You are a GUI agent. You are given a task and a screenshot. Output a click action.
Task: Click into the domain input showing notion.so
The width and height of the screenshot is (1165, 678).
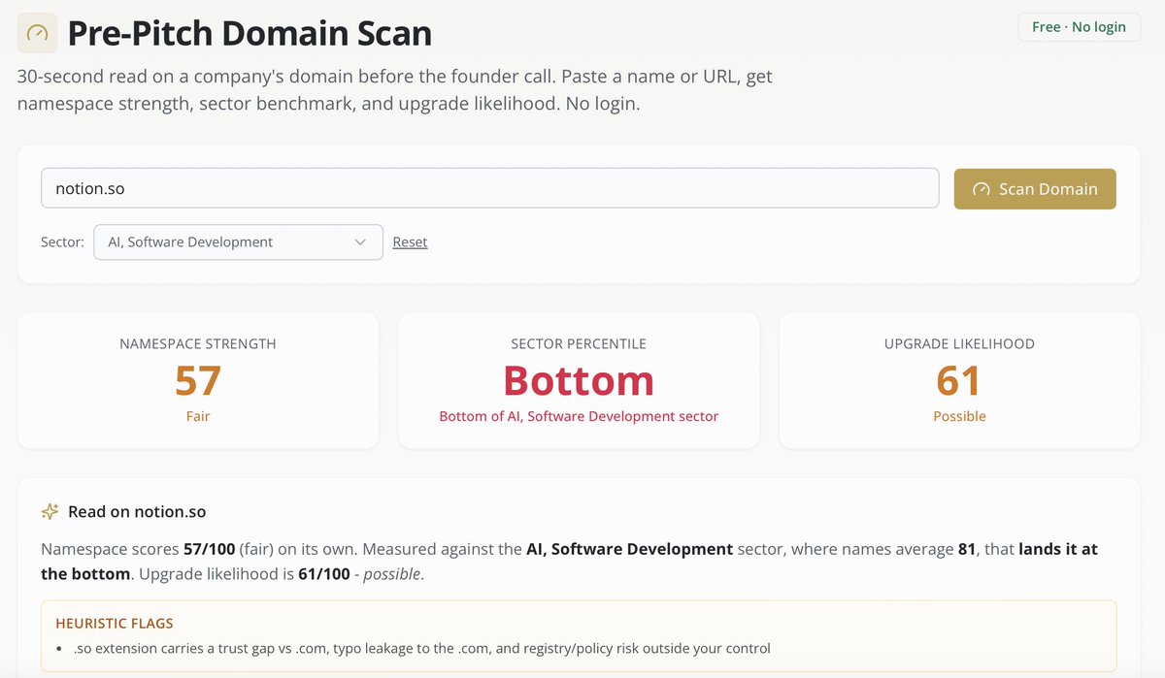pos(489,188)
